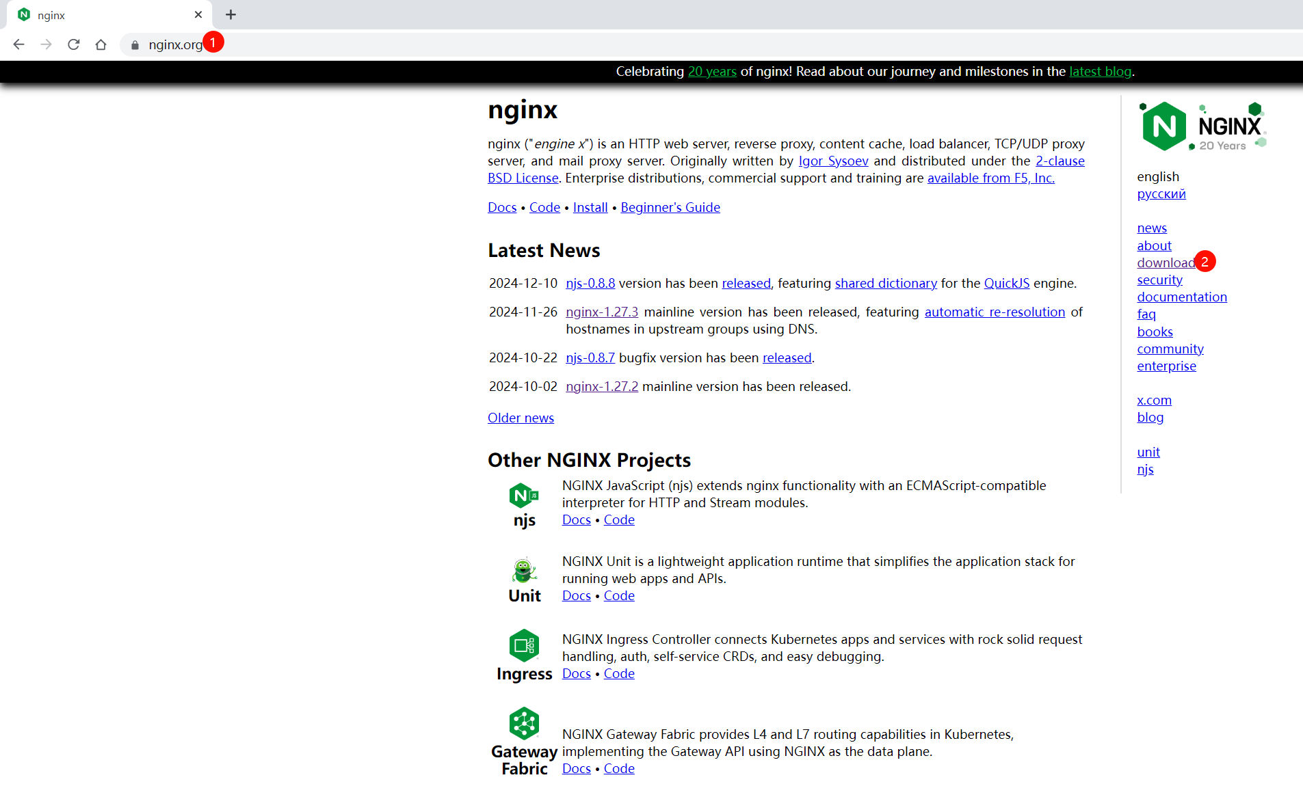
Task: Open the blog sidebar link
Action: (1150, 417)
